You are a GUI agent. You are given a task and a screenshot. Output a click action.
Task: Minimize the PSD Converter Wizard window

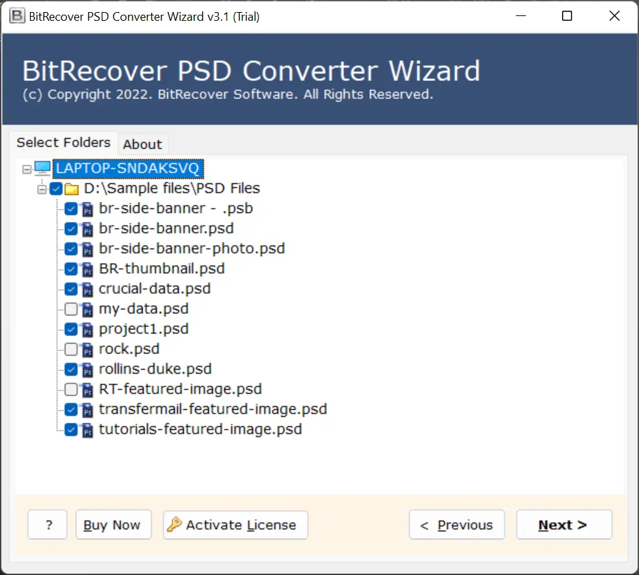(521, 16)
